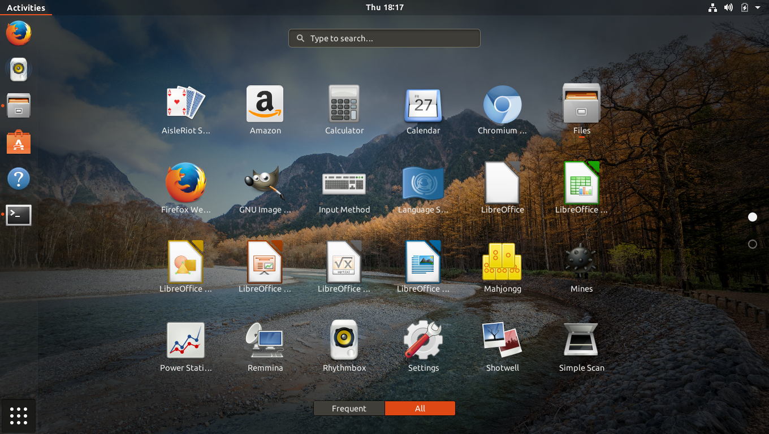This screenshot has width=769, height=434.
Task: Click the volume icon in top bar
Action: (728, 8)
